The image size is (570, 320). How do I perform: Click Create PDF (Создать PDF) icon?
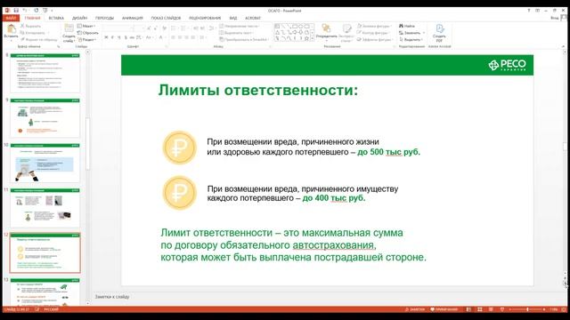point(439,33)
